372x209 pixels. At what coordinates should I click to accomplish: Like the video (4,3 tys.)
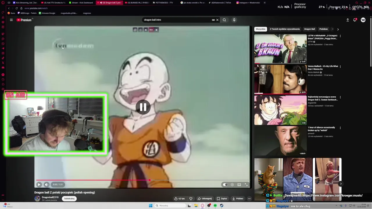180,199
